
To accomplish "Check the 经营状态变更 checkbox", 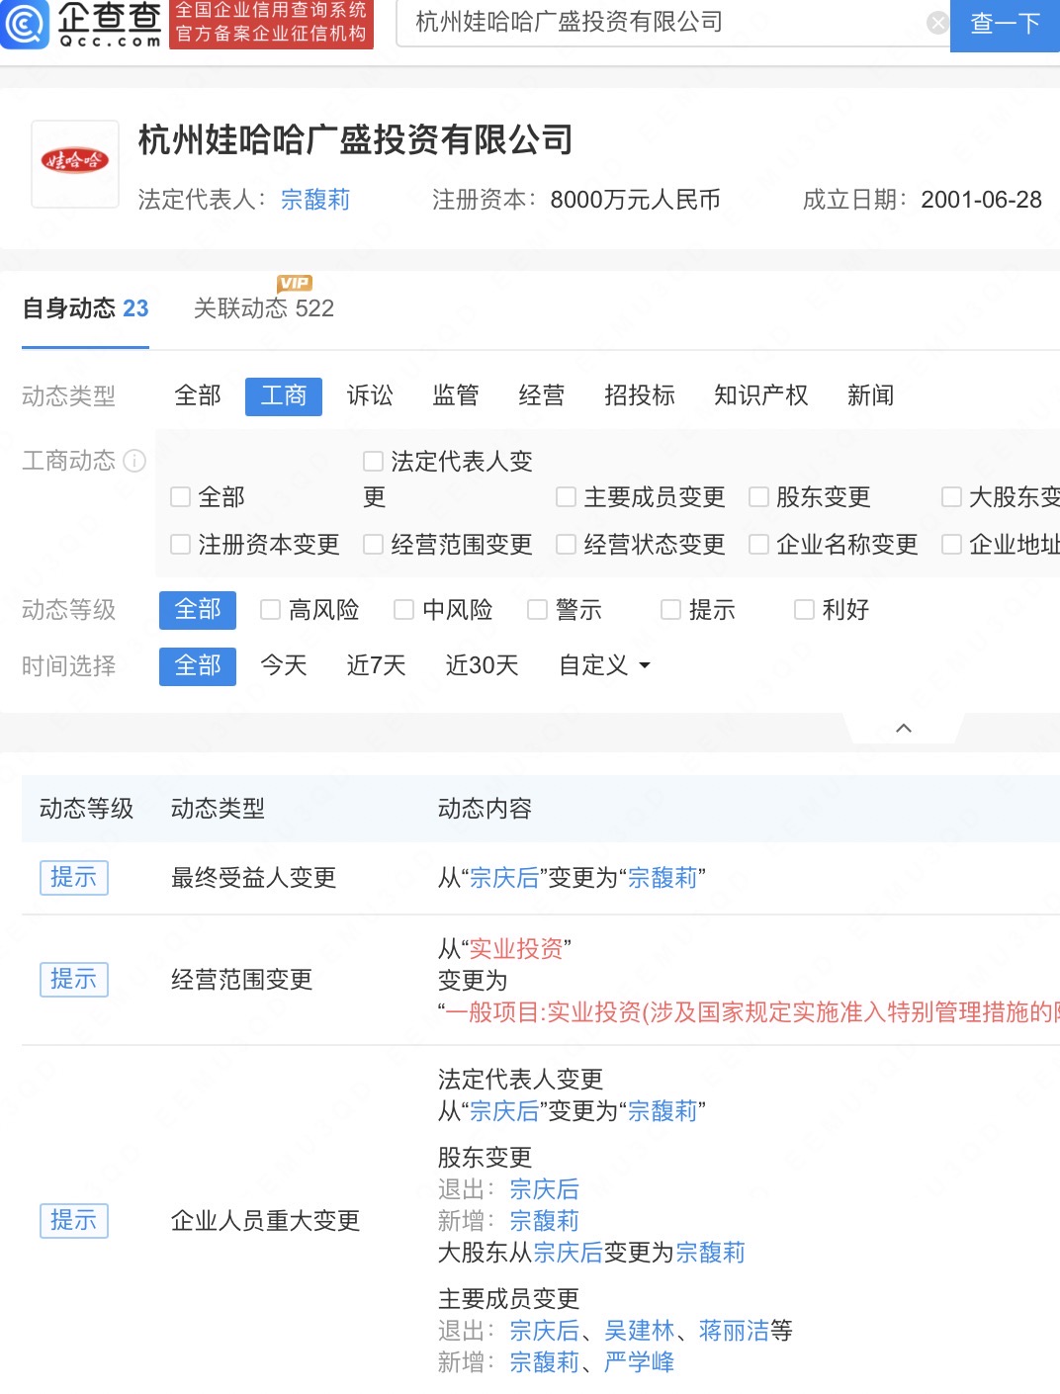I will pos(566,544).
